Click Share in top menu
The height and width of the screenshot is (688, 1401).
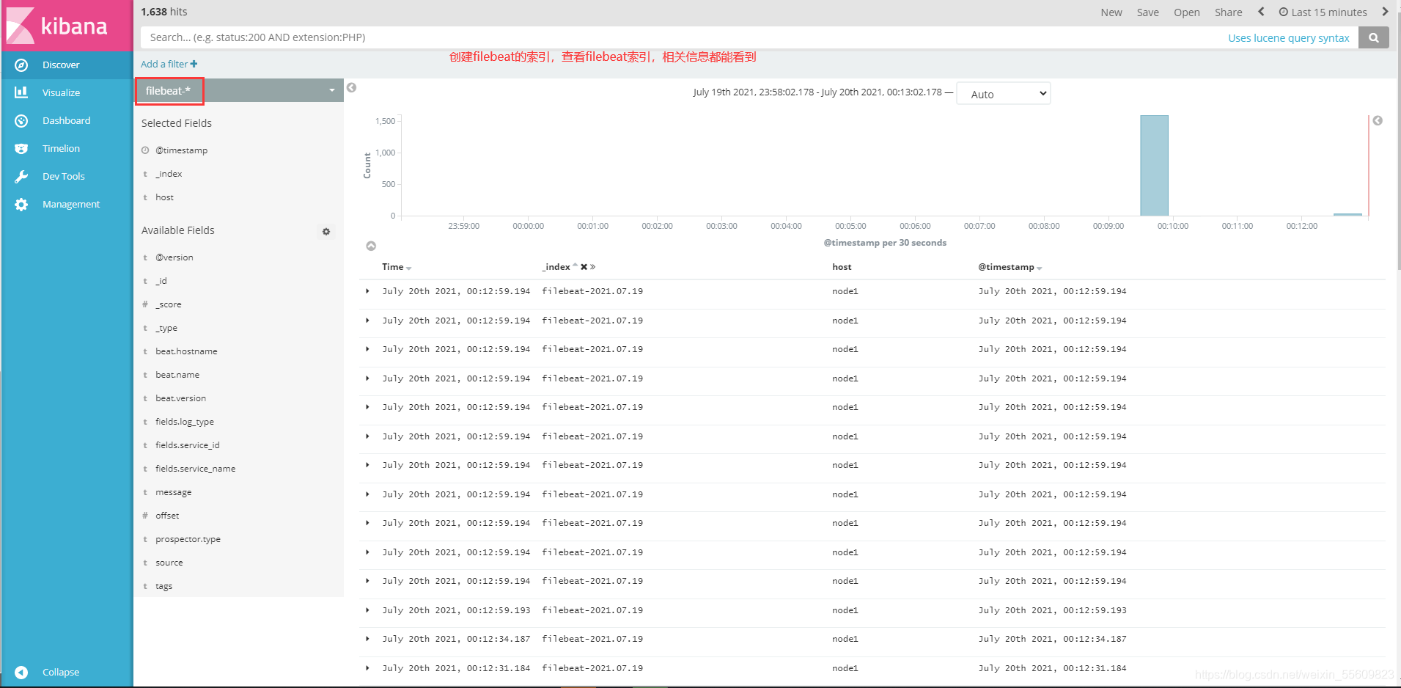1228,12
